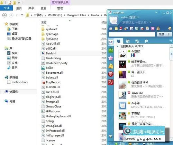Open the 管理 ribbon tab
Viewport: 173px width, 145px height.
[x=60, y=8]
